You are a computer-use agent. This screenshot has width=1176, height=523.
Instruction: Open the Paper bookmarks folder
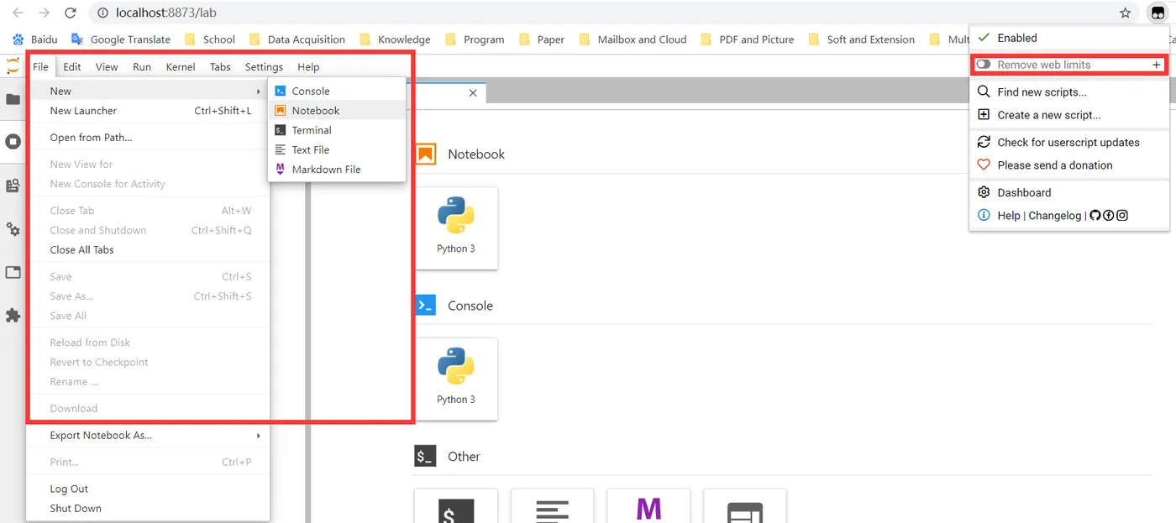coord(542,39)
